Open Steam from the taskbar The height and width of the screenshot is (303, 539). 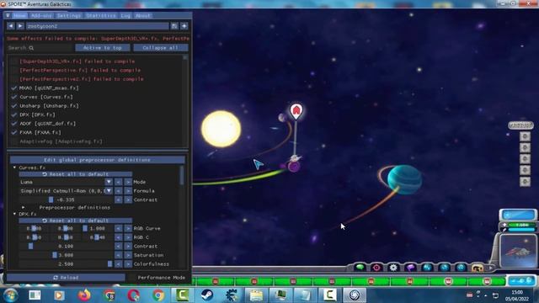[x=207, y=295]
